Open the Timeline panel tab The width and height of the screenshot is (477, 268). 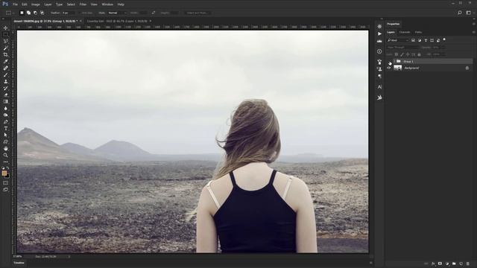(19, 263)
